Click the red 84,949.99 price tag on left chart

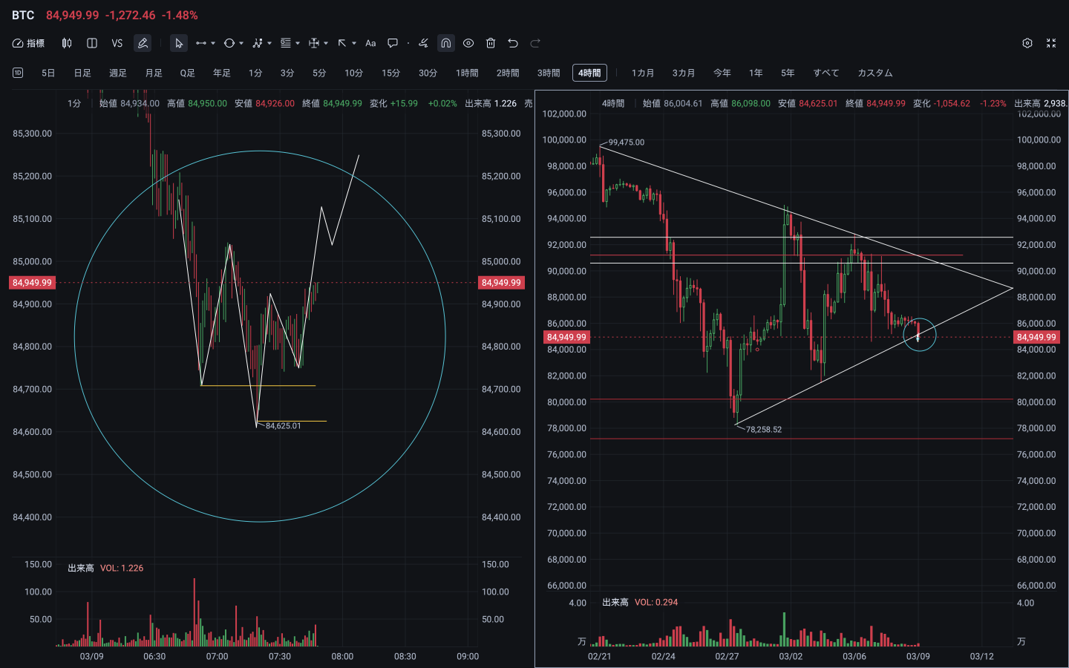32,283
